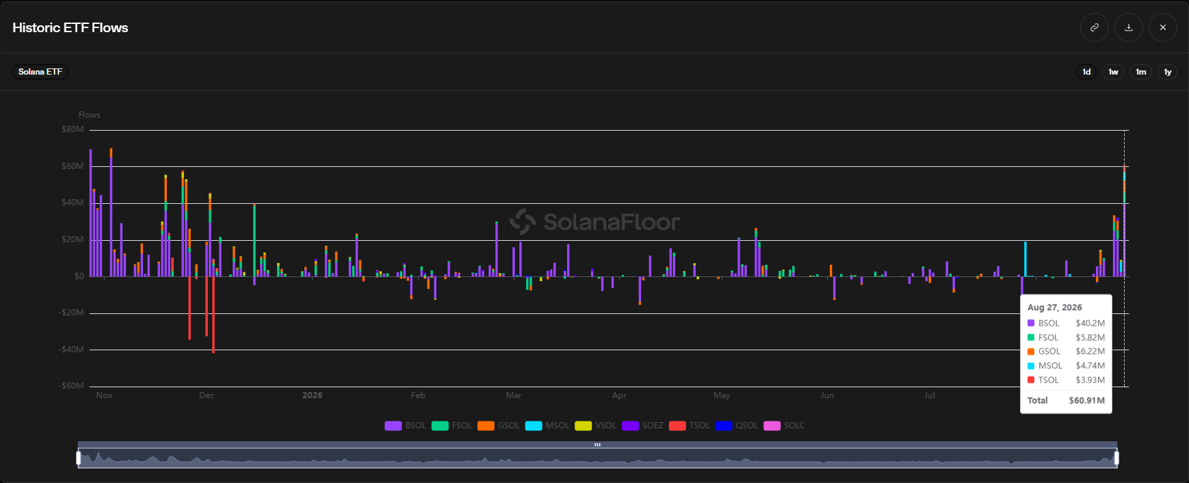Screen dimensions: 1189x483
Task: Click the $60M axis label
Action: point(73,166)
